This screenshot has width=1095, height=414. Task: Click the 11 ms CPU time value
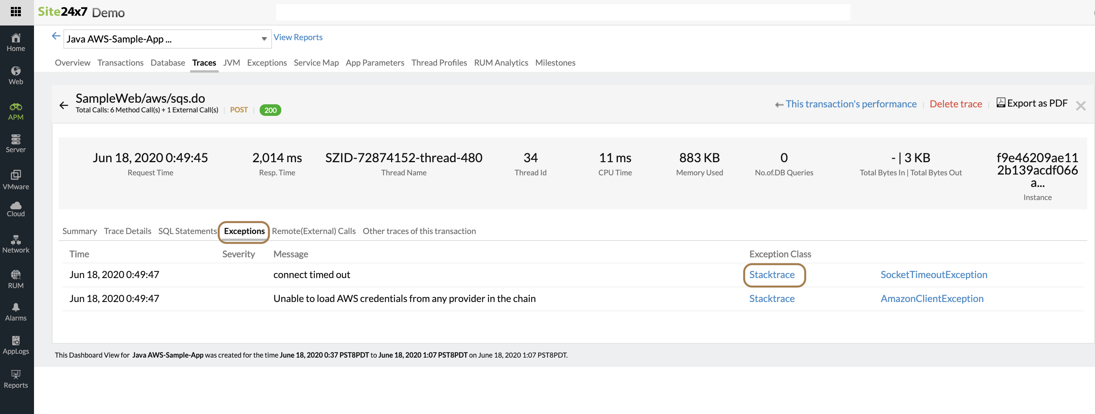click(615, 158)
